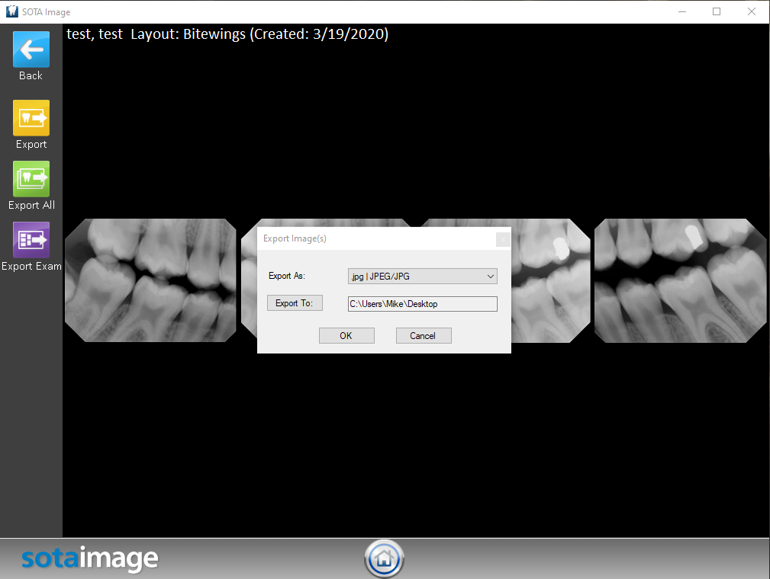
Task: Click the sotaimage logo in footer
Action: click(x=89, y=559)
